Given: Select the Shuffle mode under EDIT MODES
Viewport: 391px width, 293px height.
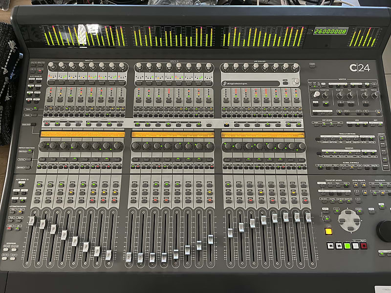Looking at the screenshot, I should [317, 126].
